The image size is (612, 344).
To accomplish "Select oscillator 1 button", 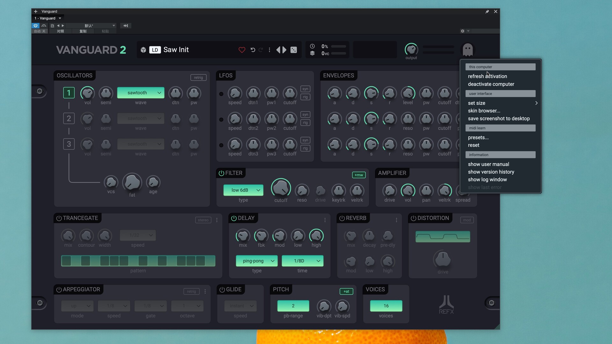I will [x=69, y=93].
